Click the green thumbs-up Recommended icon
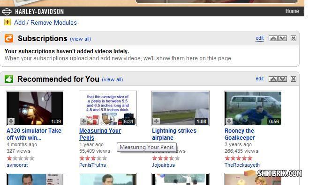The height and width of the screenshot is (185, 309). pos(9,79)
